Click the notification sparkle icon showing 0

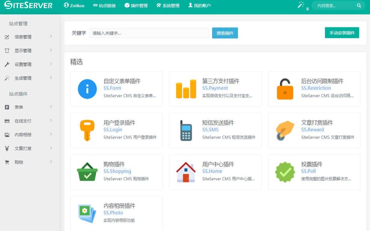point(301,5)
